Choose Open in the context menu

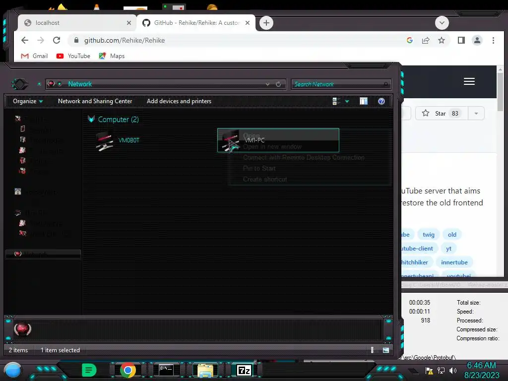click(x=252, y=135)
